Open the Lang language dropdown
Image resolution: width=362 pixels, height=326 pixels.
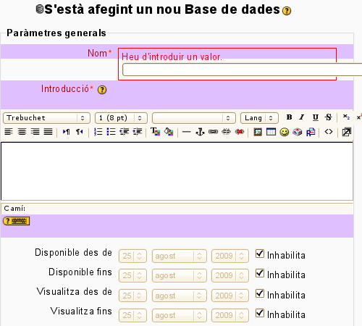point(259,118)
